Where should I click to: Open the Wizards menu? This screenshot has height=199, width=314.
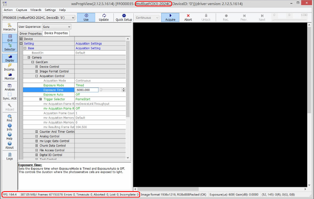click(36, 10)
